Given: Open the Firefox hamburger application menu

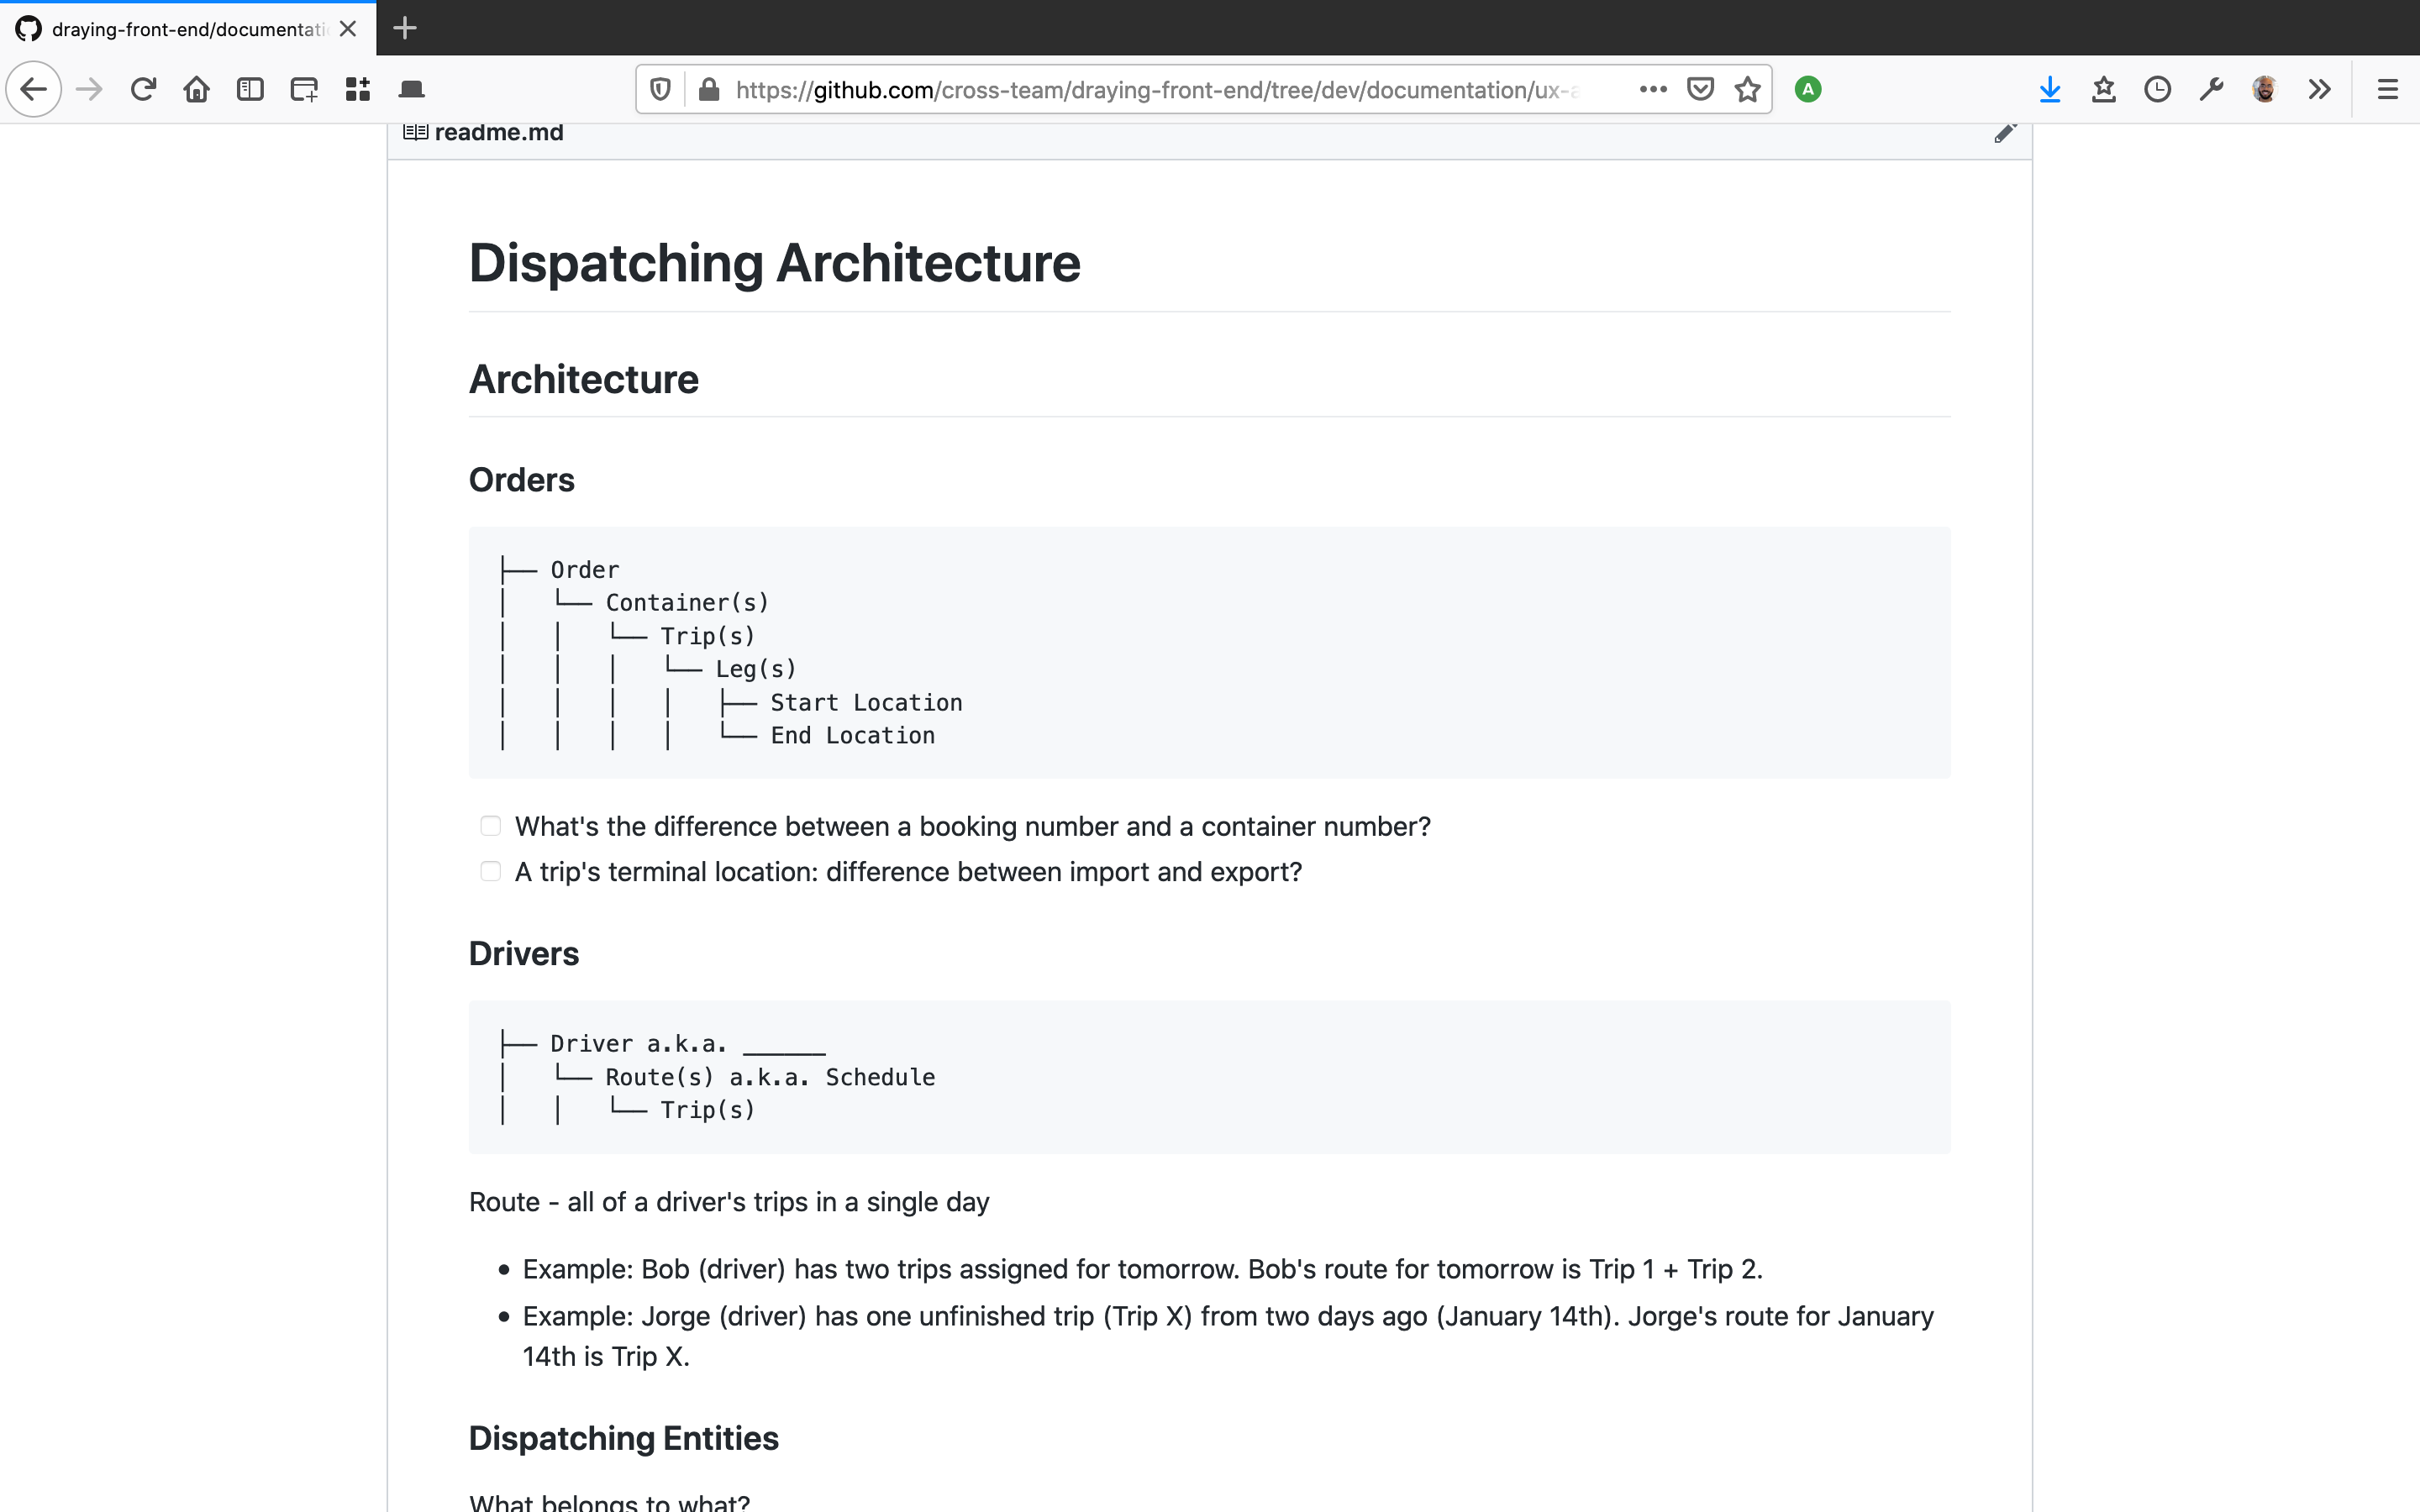Looking at the screenshot, I should point(2387,90).
